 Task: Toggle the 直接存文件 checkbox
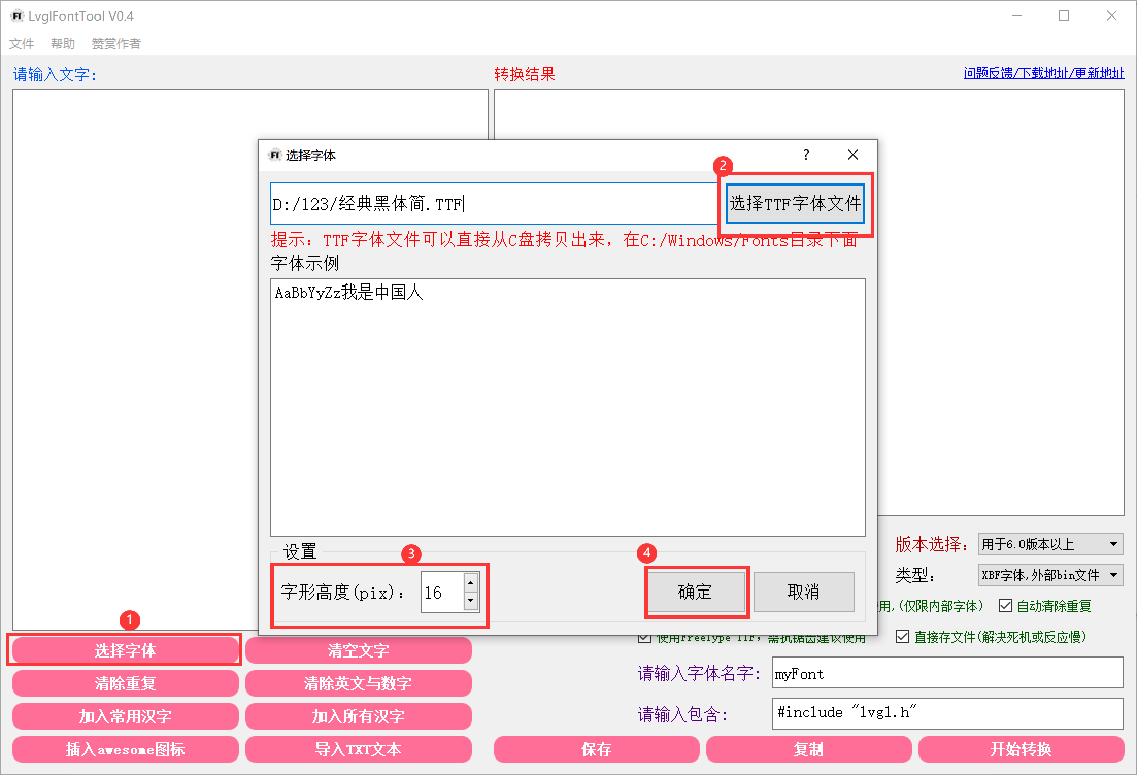pyautogui.click(x=902, y=636)
